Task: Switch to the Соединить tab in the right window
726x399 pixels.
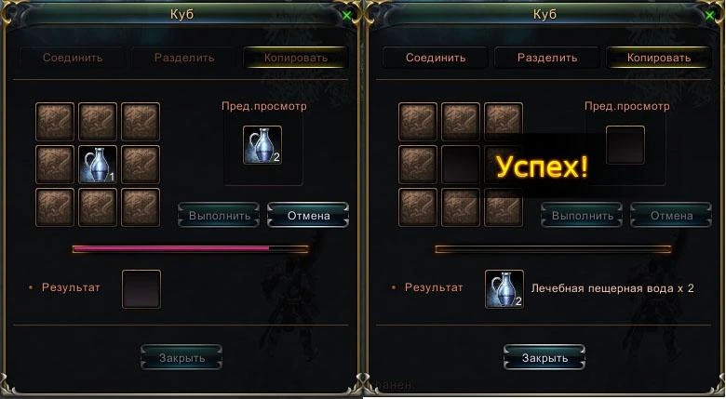Action: (x=436, y=58)
